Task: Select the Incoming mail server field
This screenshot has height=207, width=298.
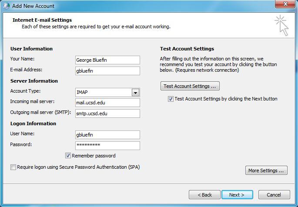Action: click(x=107, y=103)
